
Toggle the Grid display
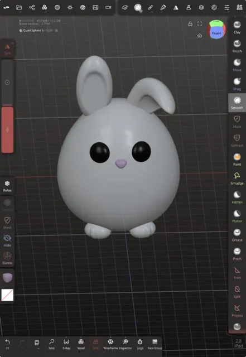pyautogui.click(x=96, y=344)
